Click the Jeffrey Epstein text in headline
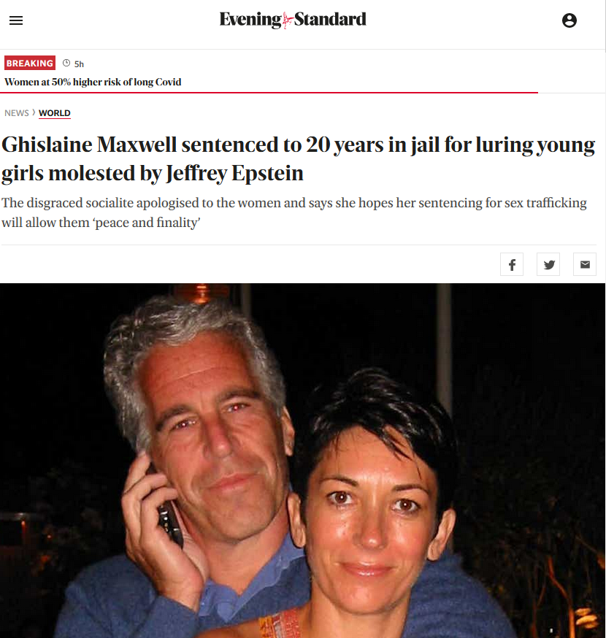The width and height of the screenshot is (606, 638). tap(235, 174)
